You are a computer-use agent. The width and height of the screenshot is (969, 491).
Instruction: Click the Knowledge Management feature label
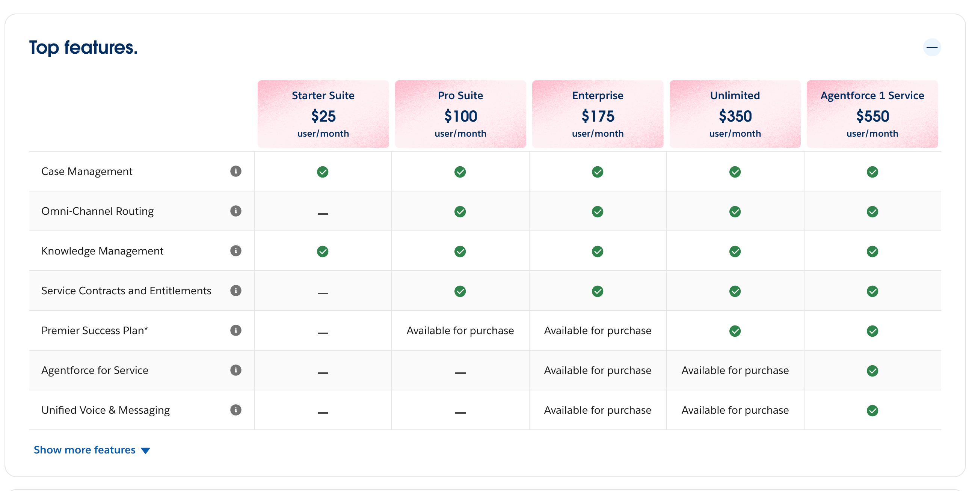(102, 252)
